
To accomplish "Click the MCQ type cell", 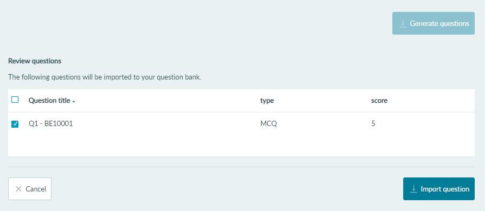I will (x=268, y=124).
